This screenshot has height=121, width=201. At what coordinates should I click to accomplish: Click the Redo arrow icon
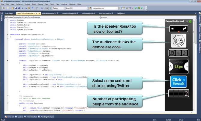[37, 8]
